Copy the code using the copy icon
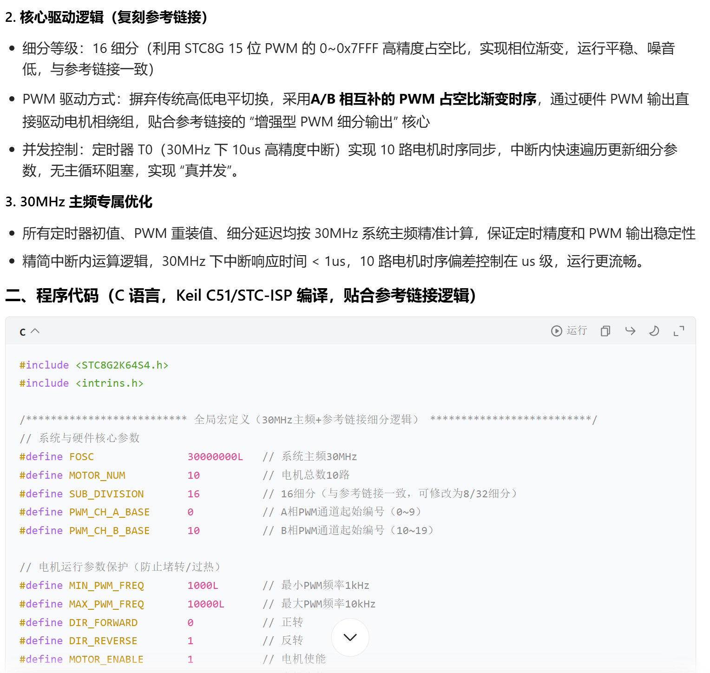This screenshot has width=710, height=673. tap(605, 330)
